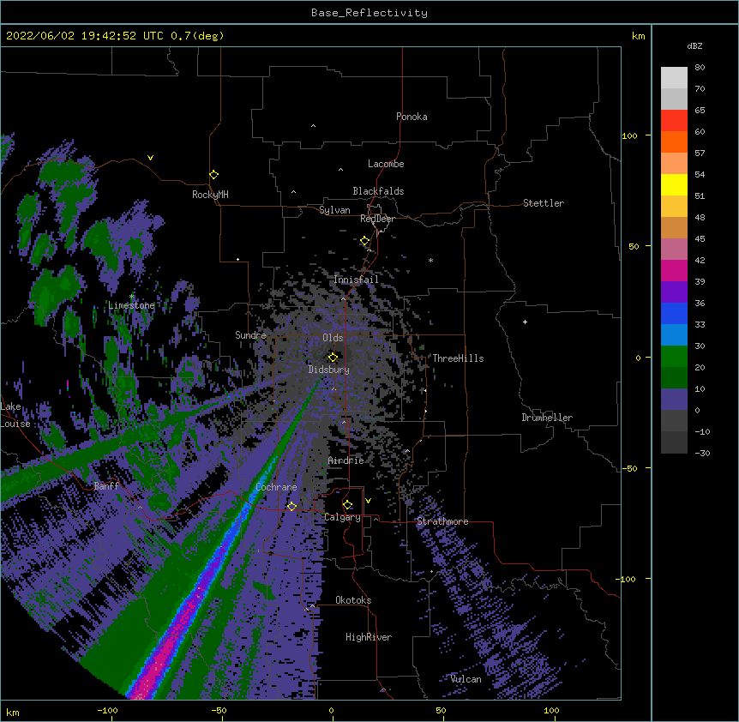Viewport: 739px width, 722px height.
Task: Click the Vulcan town label
Action: [466, 679]
